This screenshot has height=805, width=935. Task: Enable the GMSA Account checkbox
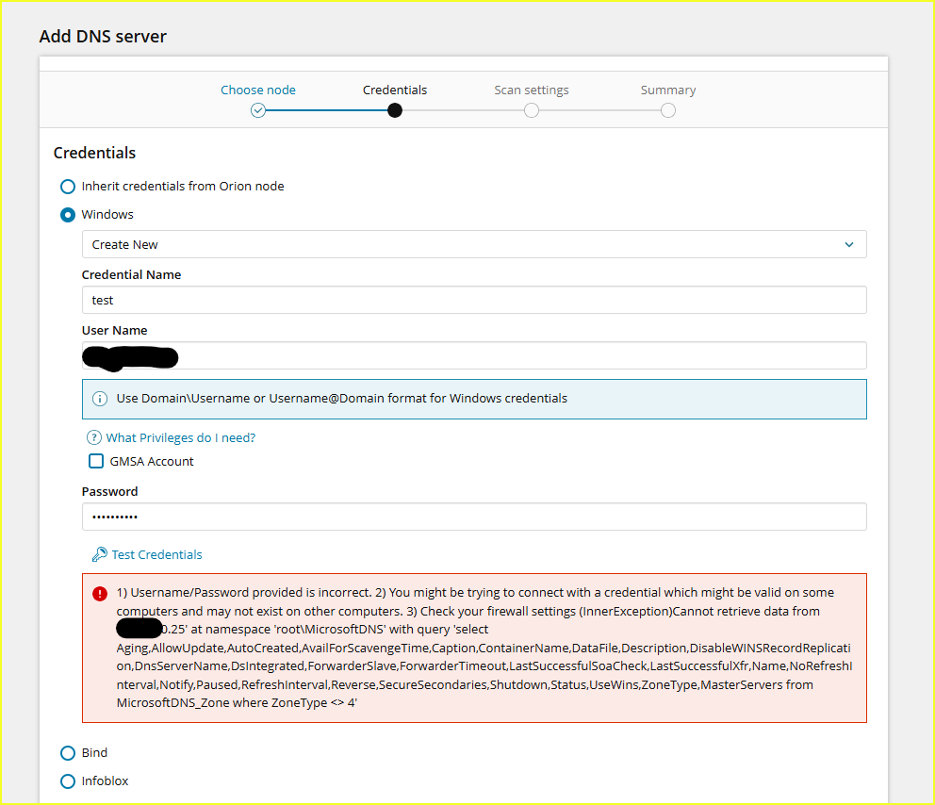pos(96,461)
